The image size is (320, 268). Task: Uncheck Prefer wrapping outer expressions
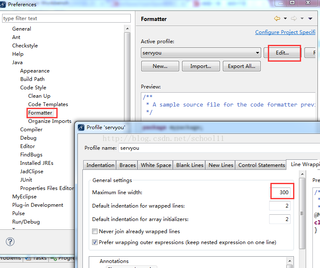point(95,242)
